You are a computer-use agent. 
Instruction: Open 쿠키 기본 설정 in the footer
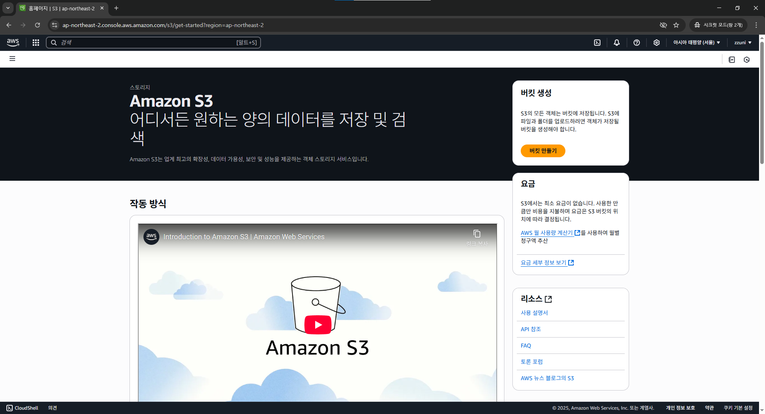click(738, 408)
